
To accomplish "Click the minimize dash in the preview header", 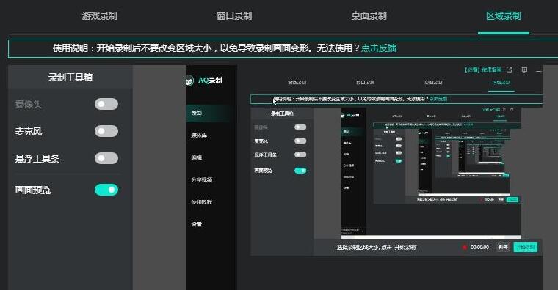I will coord(538,71).
